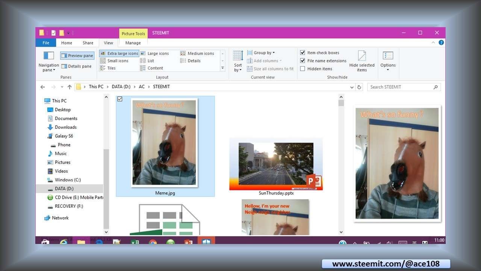
Task: Open Documents in navigation pane
Action: (x=62, y=118)
